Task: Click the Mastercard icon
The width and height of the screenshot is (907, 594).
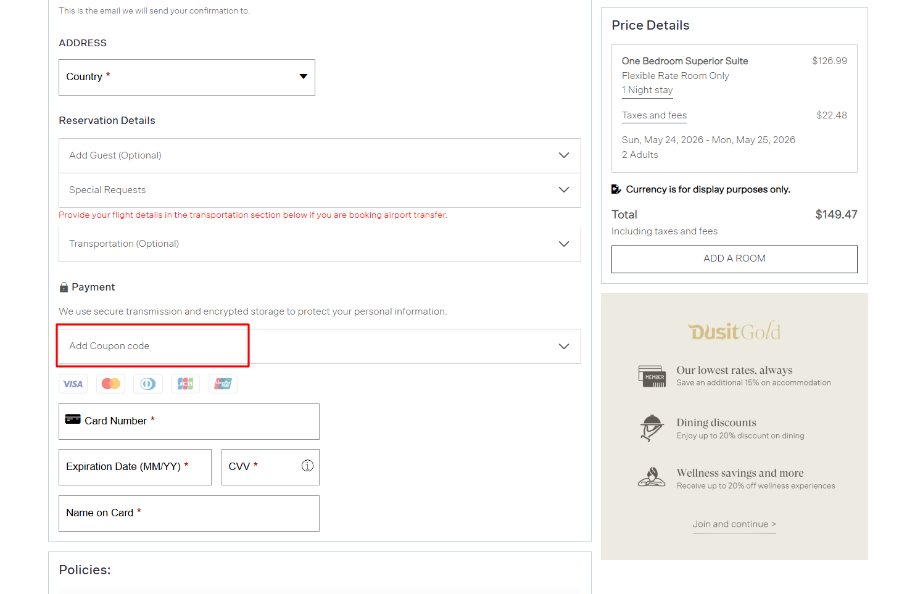Action: [110, 384]
